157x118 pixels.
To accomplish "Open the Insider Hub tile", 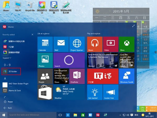I will click(111, 92).
